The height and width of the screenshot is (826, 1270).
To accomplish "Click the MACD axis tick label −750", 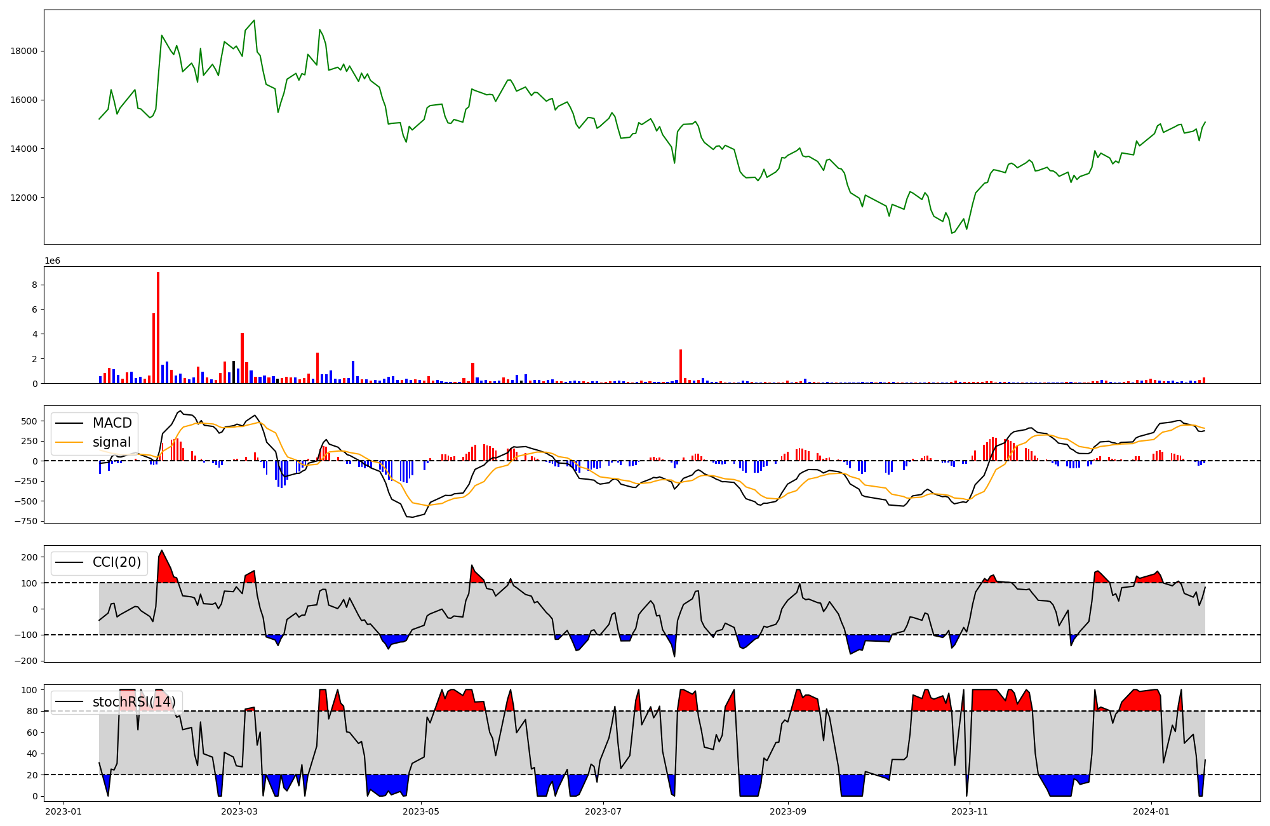I will click(x=26, y=522).
